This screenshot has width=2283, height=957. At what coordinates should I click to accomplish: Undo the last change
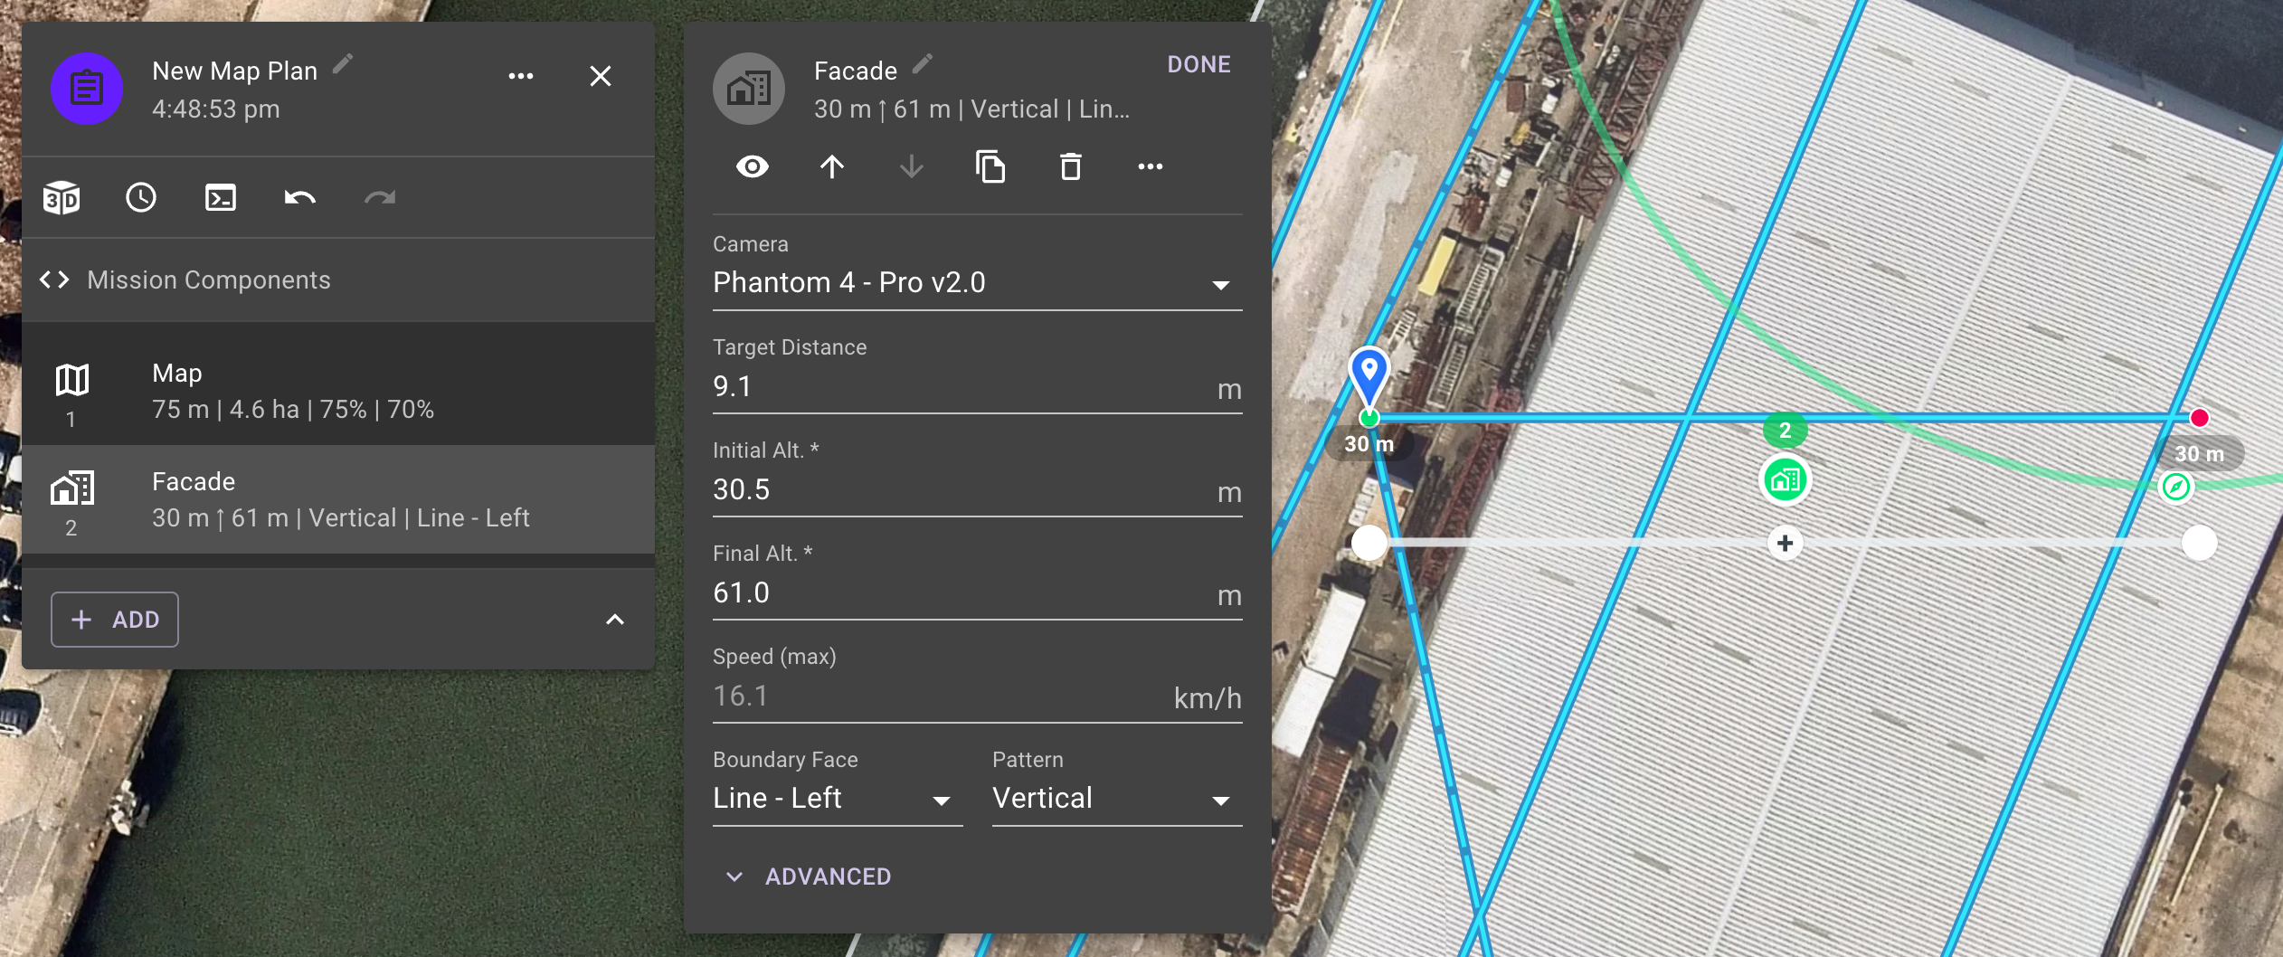300,198
